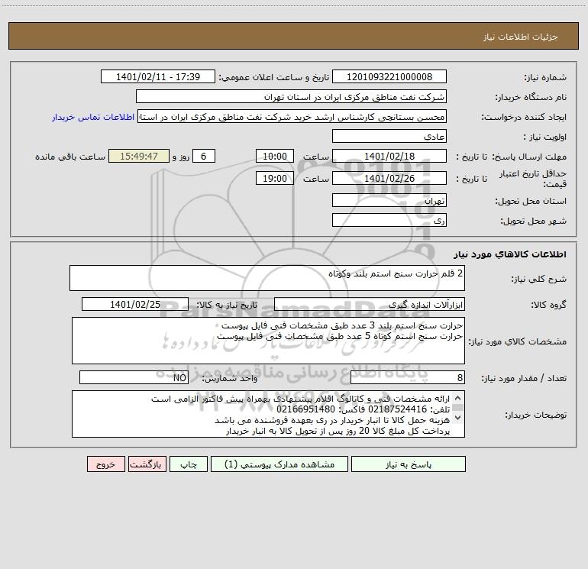588x569 pixels.
Task: Click label ساعت باقی مانده
Action: click(70, 157)
